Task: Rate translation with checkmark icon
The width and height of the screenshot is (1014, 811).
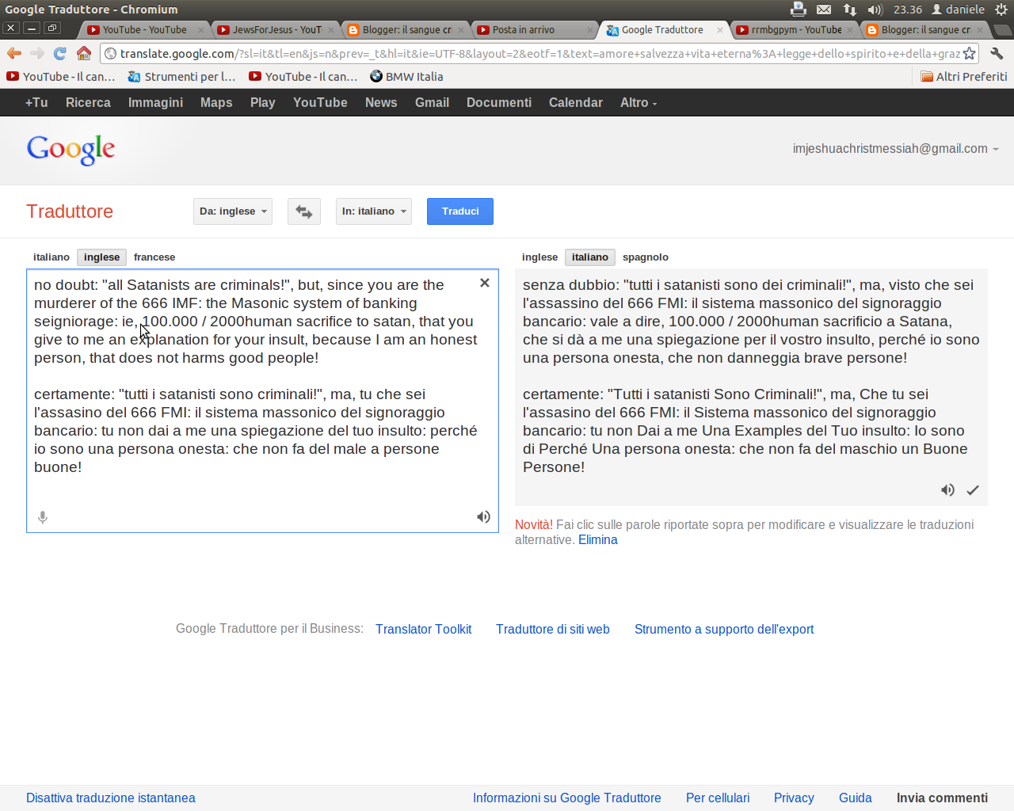Action: click(x=973, y=490)
